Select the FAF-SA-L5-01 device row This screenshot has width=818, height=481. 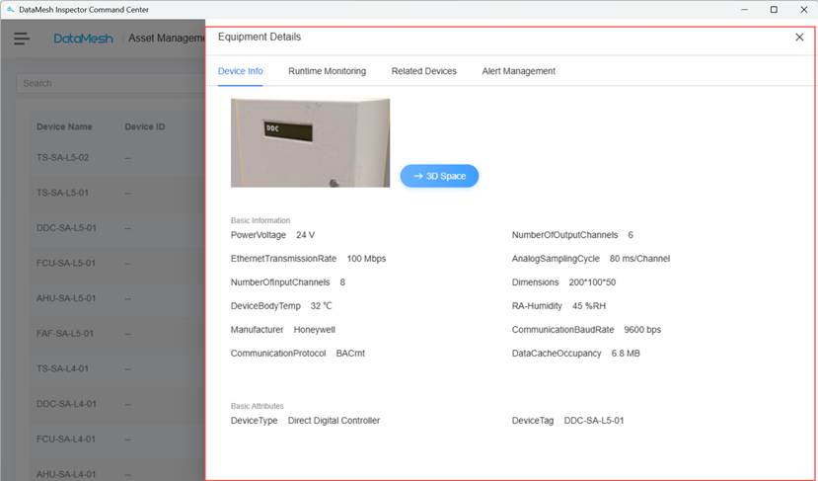(65, 334)
